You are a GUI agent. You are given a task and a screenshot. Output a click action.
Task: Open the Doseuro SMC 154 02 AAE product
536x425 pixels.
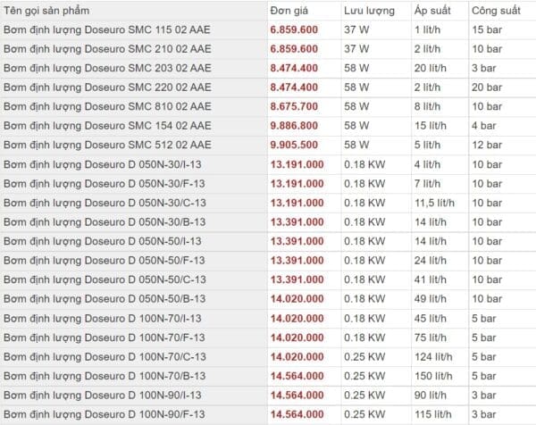[107, 126]
